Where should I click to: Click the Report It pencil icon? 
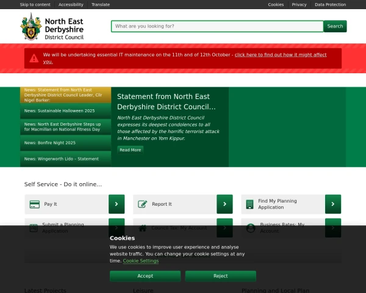coord(143,204)
